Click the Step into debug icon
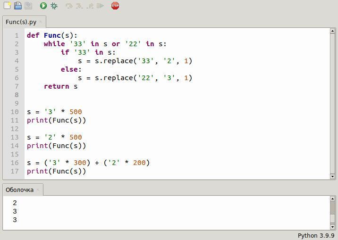 [79, 6]
